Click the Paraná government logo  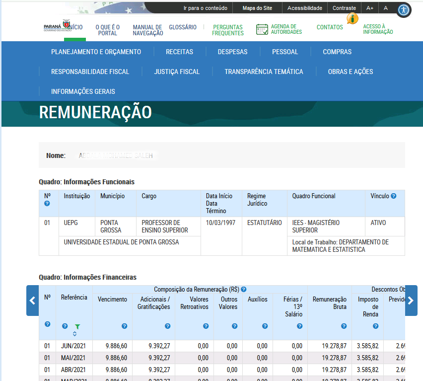point(57,26)
